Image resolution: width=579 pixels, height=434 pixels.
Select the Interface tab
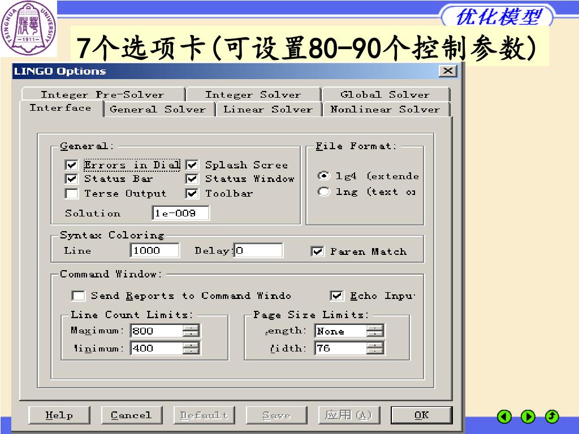tap(61, 108)
